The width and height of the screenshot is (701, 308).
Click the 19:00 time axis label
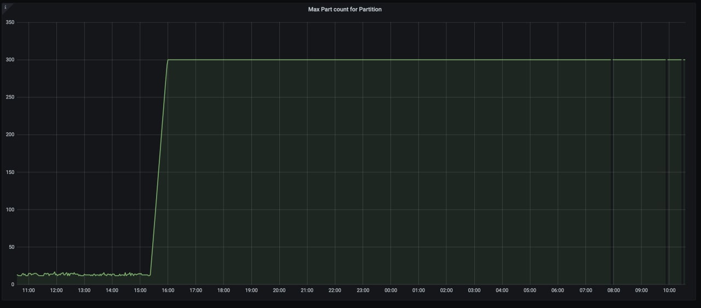[251, 290]
